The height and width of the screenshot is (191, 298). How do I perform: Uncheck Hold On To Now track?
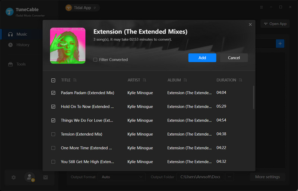53,107
